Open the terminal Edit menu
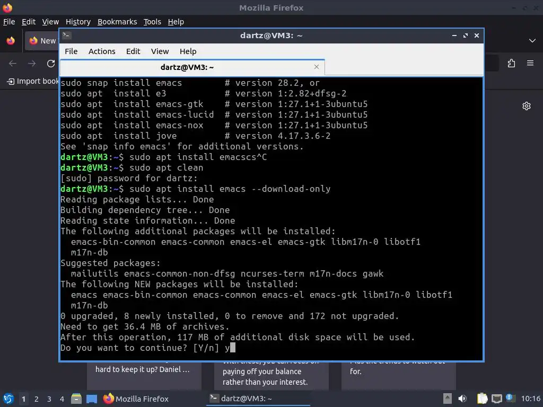543x407 pixels. [x=133, y=51]
